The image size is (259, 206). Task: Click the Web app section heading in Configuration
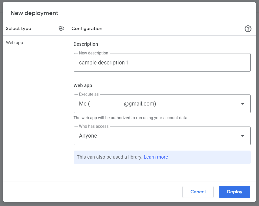[x=83, y=85]
